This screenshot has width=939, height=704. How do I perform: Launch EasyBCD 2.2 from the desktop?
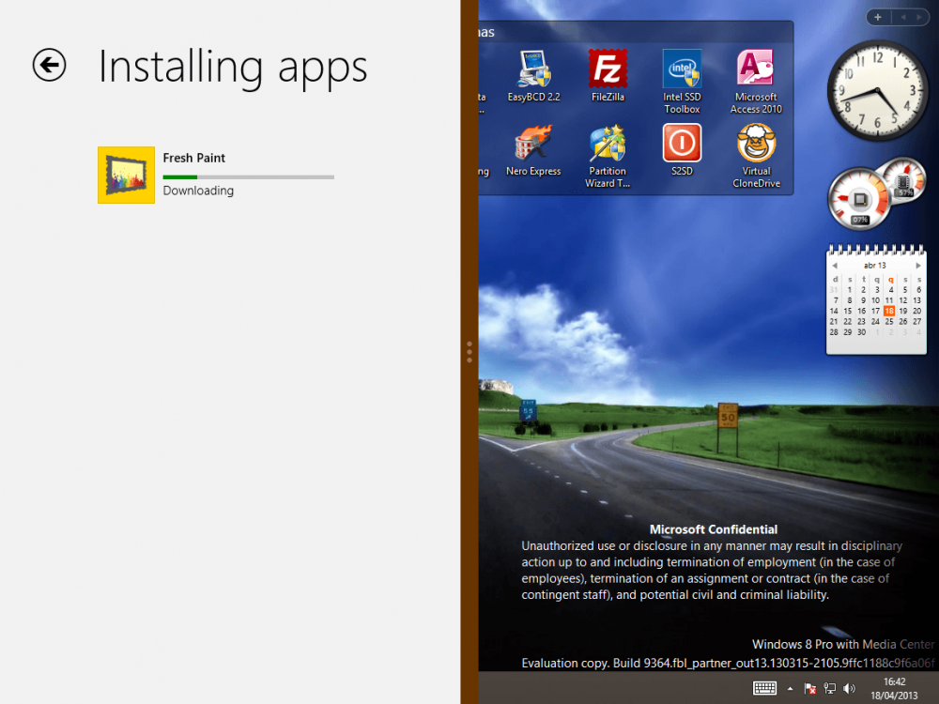click(x=533, y=76)
